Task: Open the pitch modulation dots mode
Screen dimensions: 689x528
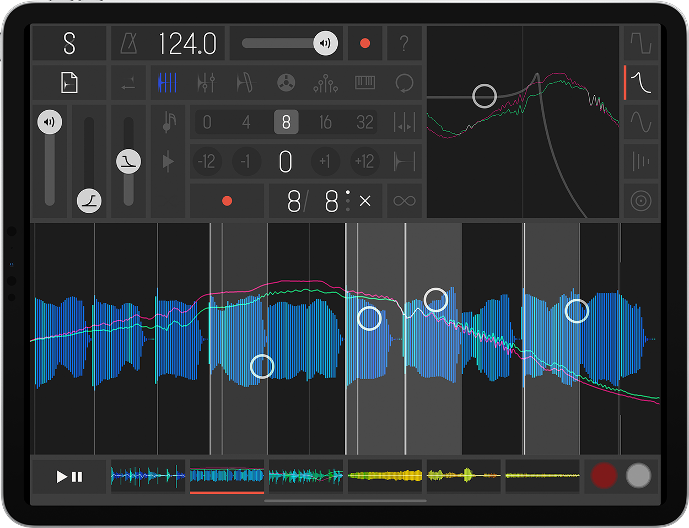Action: [x=325, y=83]
